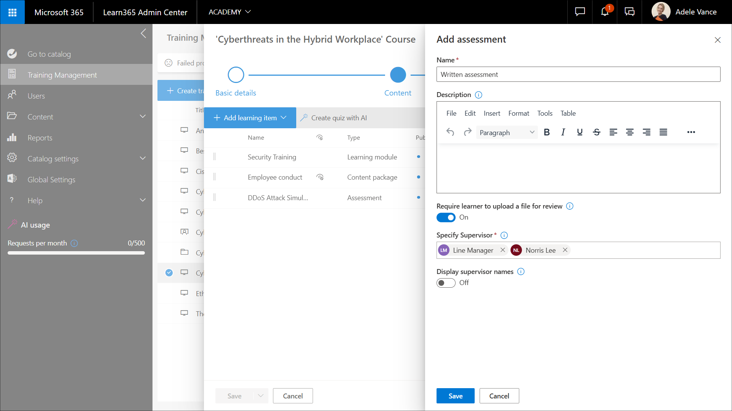
Task: Open the notifications bell icon
Action: click(x=605, y=12)
